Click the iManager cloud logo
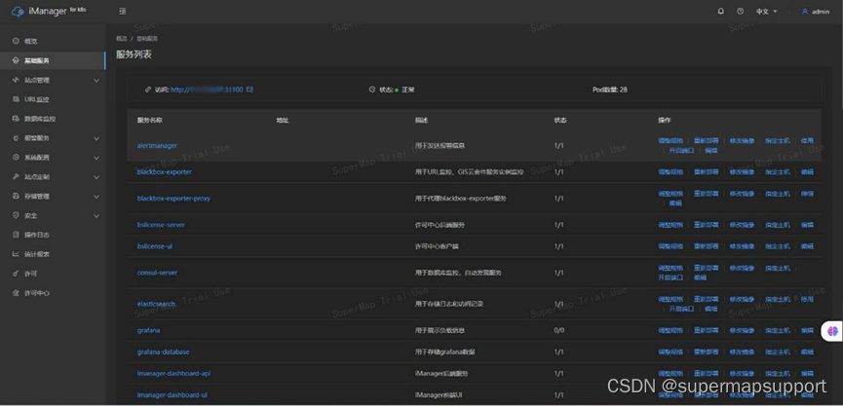The height and width of the screenshot is (406, 843). pos(18,12)
